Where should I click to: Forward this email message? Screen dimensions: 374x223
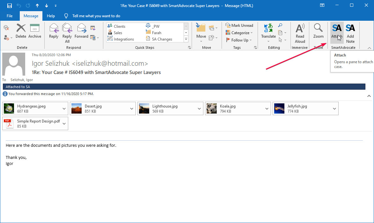point(82,31)
